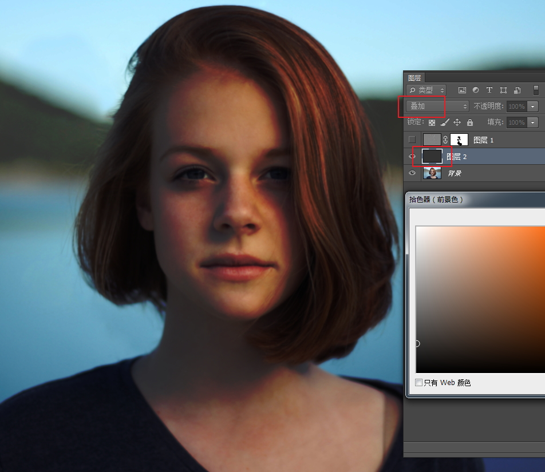Click link icon between 图层 1 thumbnail and mask
This screenshot has width=545, height=472.
click(445, 140)
